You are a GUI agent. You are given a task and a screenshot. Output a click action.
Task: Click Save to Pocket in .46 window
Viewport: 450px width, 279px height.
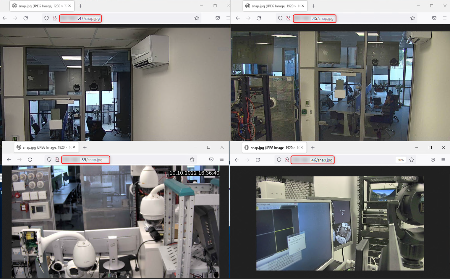[x=433, y=160]
